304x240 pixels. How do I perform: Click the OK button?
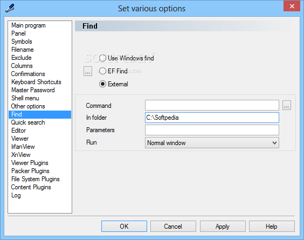point(124,226)
